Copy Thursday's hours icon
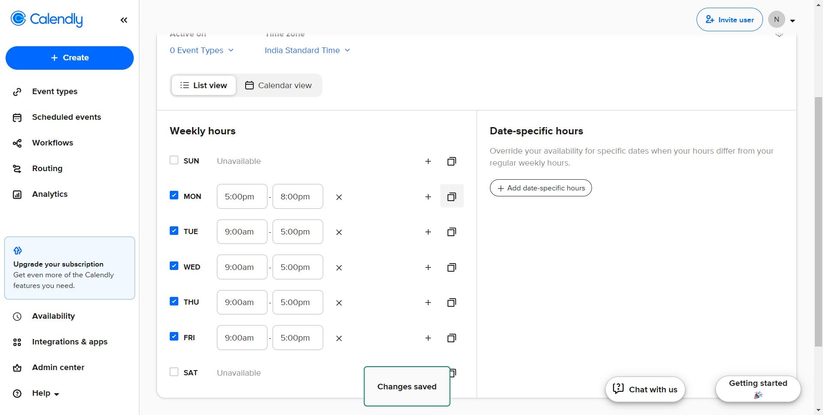823x415 pixels. (451, 303)
